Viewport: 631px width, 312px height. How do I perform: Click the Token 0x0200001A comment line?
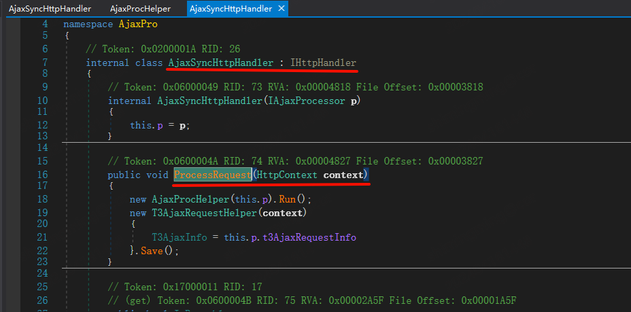[163, 49]
